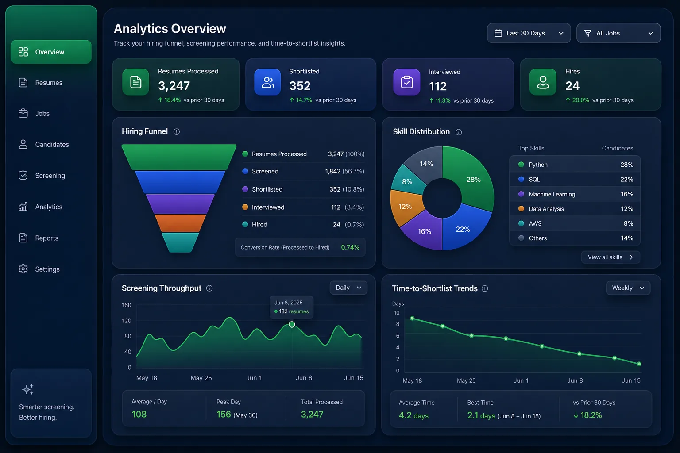Go to the Overview page
This screenshot has height=453, width=680.
51,52
